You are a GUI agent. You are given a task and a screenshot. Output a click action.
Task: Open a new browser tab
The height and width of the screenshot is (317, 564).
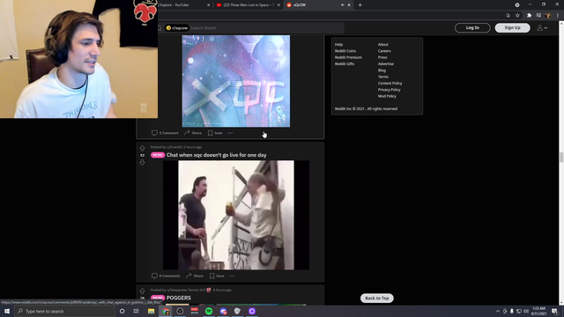[360, 5]
